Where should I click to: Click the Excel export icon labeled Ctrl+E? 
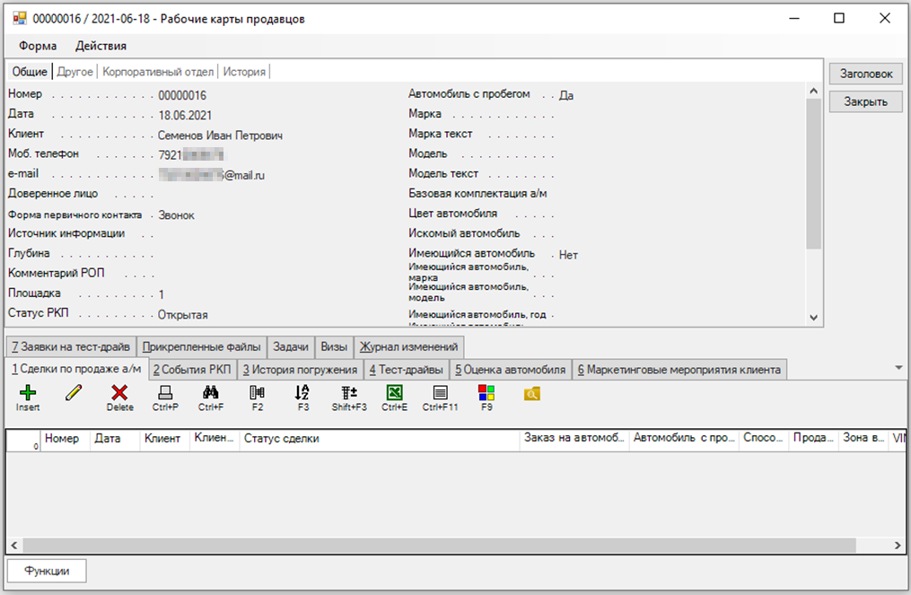[394, 392]
